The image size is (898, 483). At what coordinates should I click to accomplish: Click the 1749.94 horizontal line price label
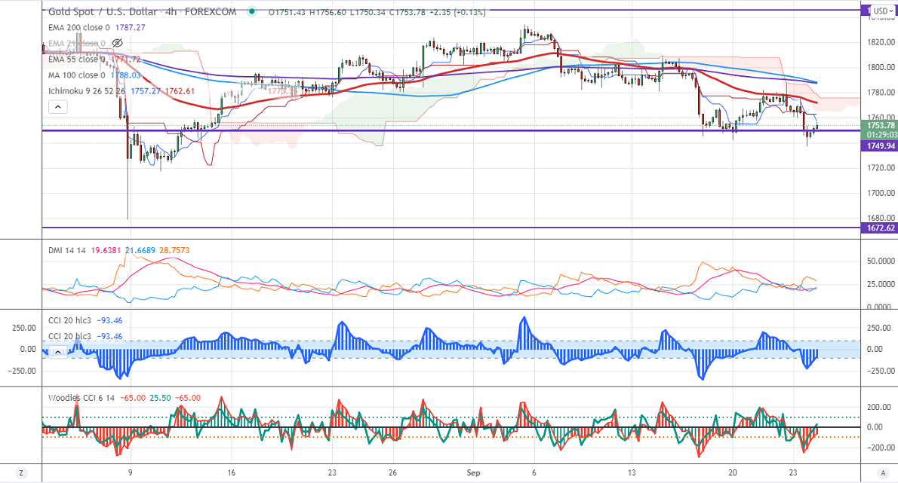coord(877,145)
